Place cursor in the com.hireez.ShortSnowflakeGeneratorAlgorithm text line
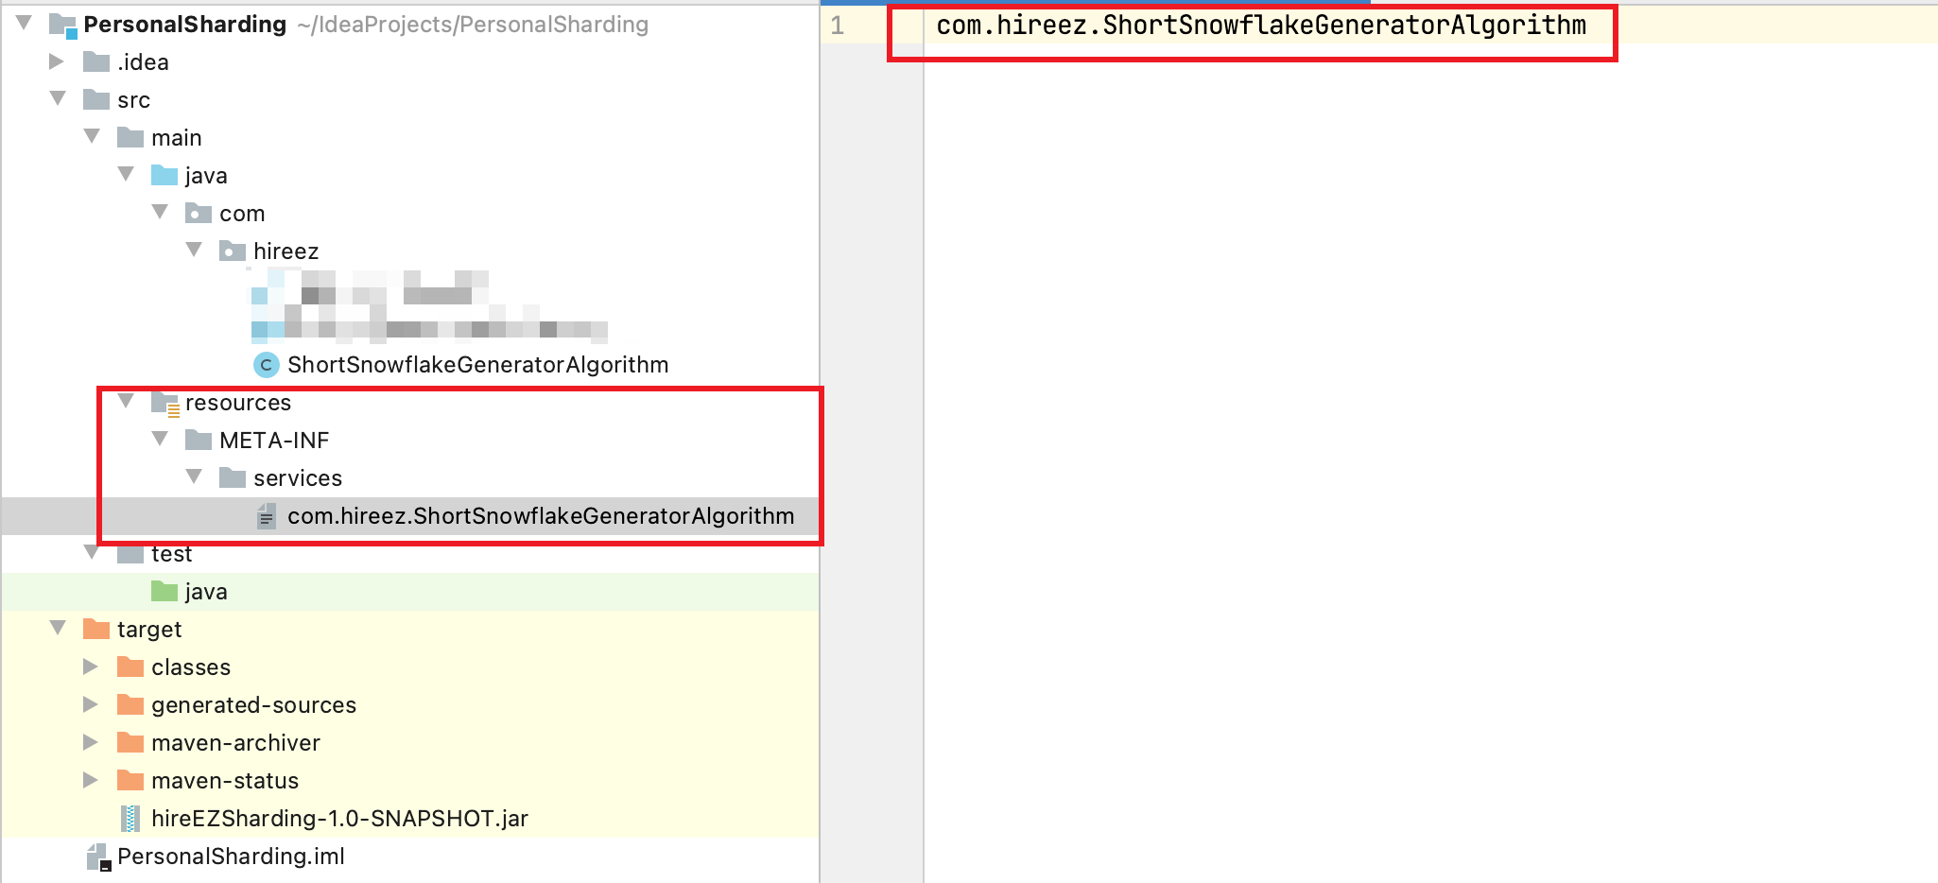This screenshot has width=1938, height=883. (1258, 27)
